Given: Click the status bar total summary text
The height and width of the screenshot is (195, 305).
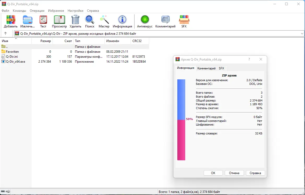Looking at the screenshot, I should (x=189, y=192).
